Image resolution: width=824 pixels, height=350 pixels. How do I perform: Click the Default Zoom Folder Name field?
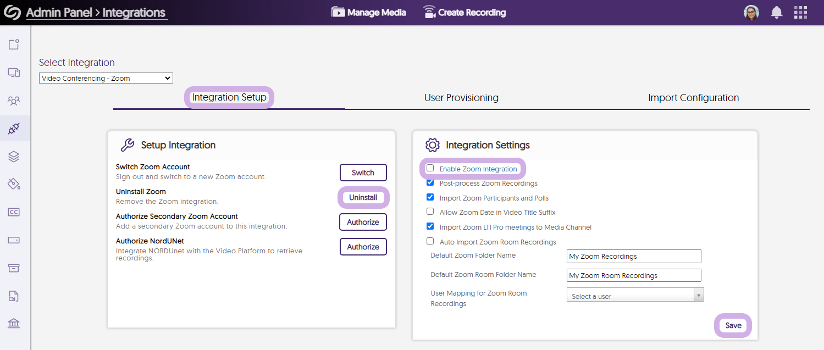coord(634,256)
